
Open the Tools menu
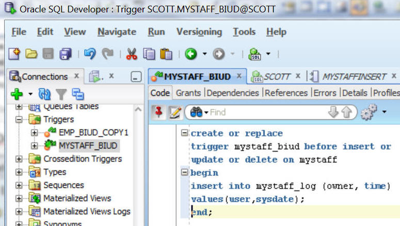tap(244, 32)
